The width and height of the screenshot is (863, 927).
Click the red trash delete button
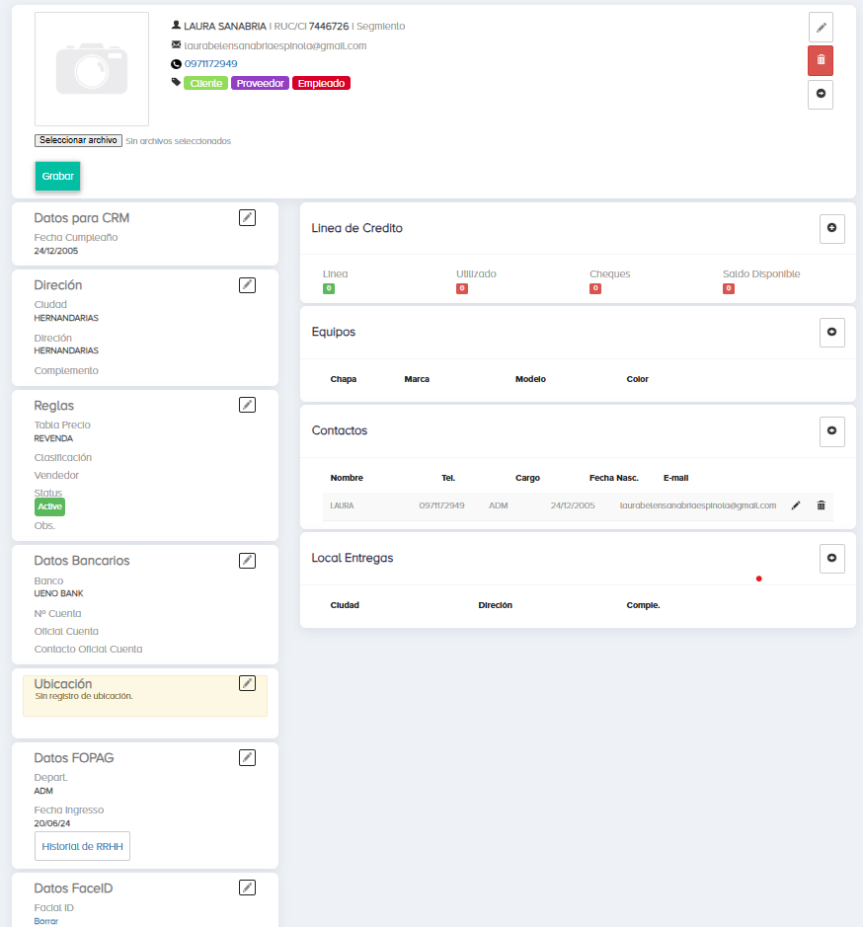pos(821,60)
